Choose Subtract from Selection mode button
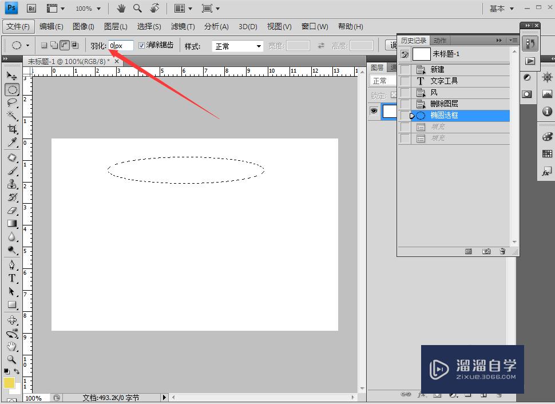Viewport: 555px width, 404px height. click(65, 45)
